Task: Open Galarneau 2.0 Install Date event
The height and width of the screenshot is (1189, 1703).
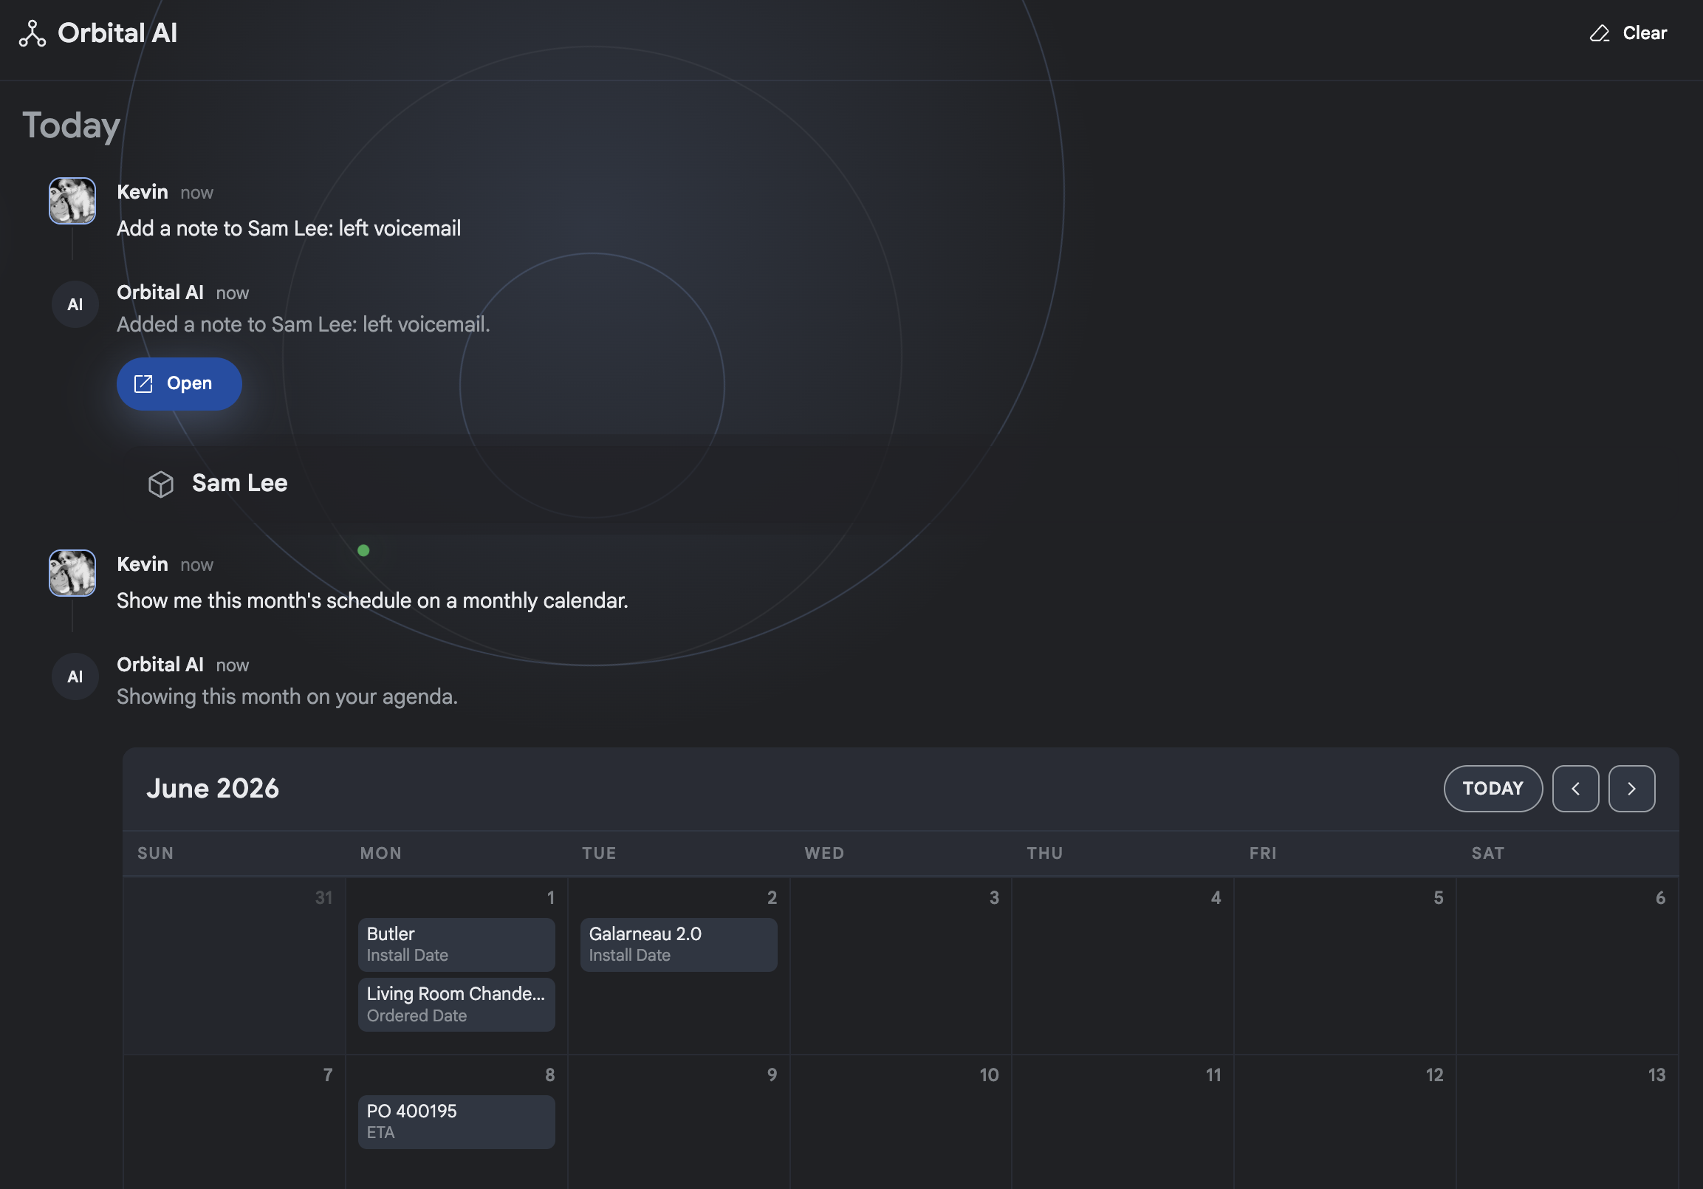Action: 679,945
